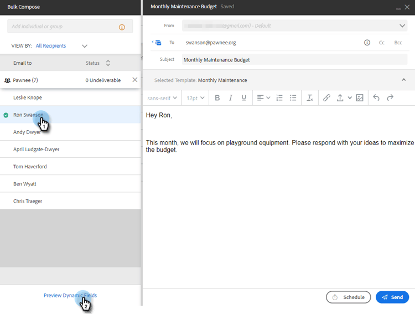
Task: Collapse the Selected Template section
Action: pos(403,80)
